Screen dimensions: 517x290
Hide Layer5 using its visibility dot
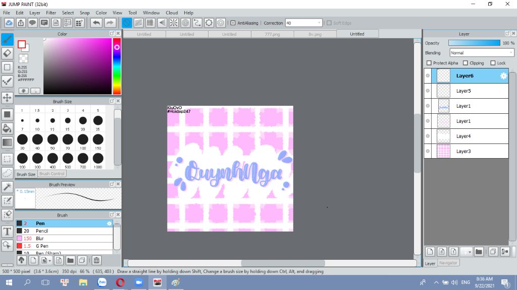tap(428, 91)
